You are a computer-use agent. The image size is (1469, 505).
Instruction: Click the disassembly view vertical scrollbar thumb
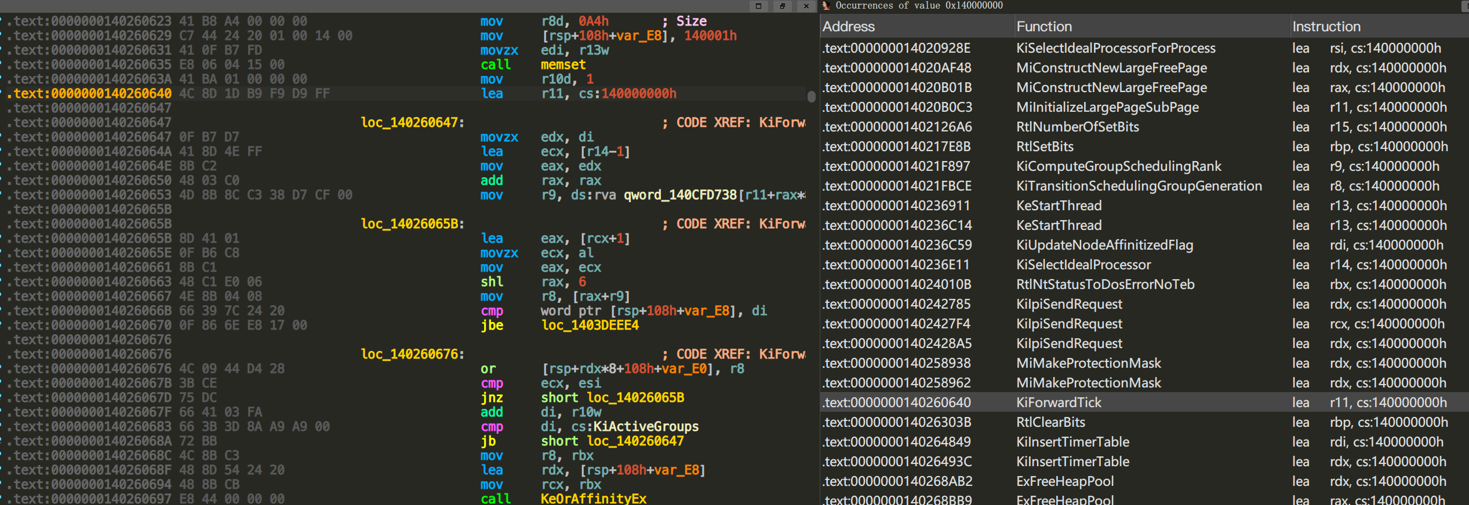tap(812, 96)
